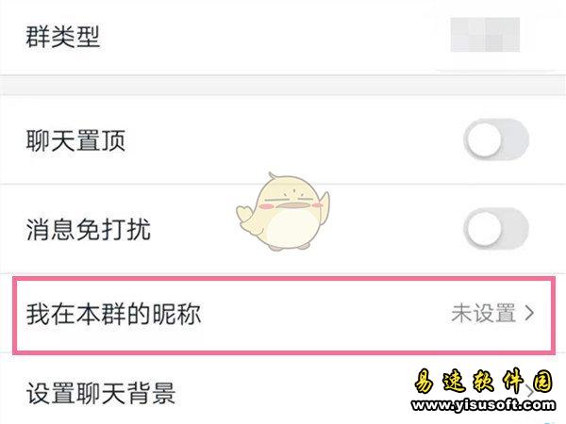The image size is (566, 424).
Task: Tap the 聊天置顶 label text
Action: [x=75, y=140]
